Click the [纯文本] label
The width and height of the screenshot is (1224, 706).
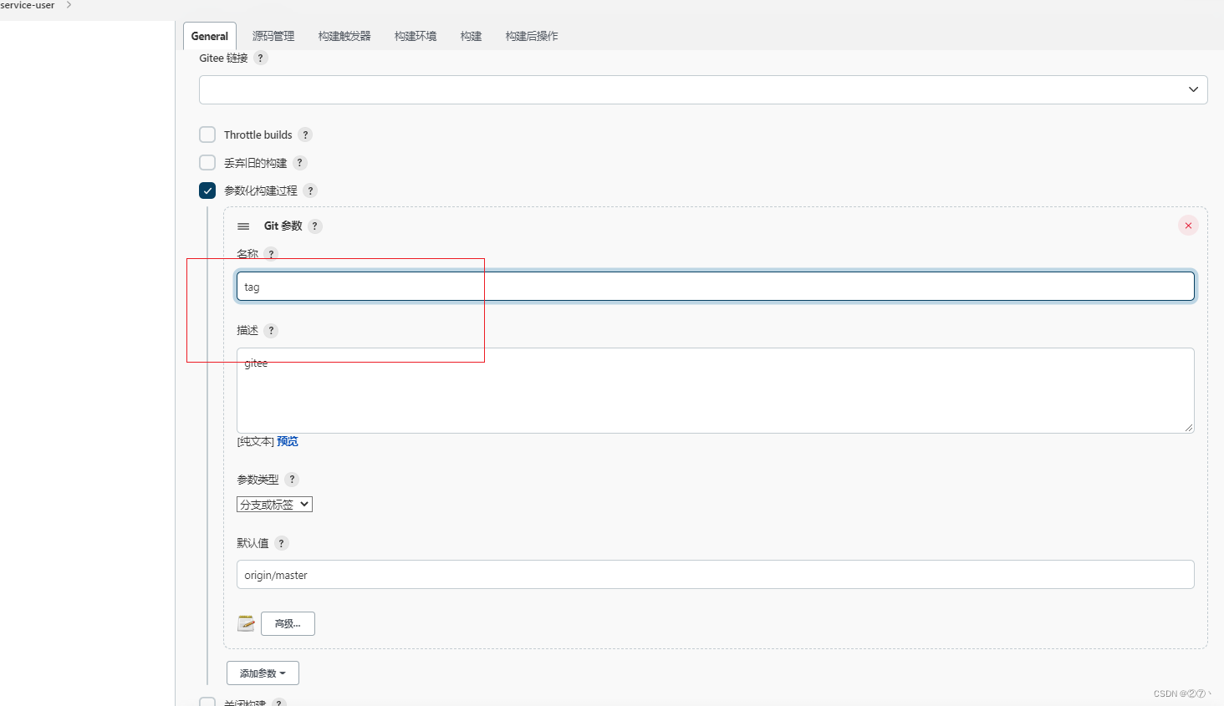coord(256,441)
